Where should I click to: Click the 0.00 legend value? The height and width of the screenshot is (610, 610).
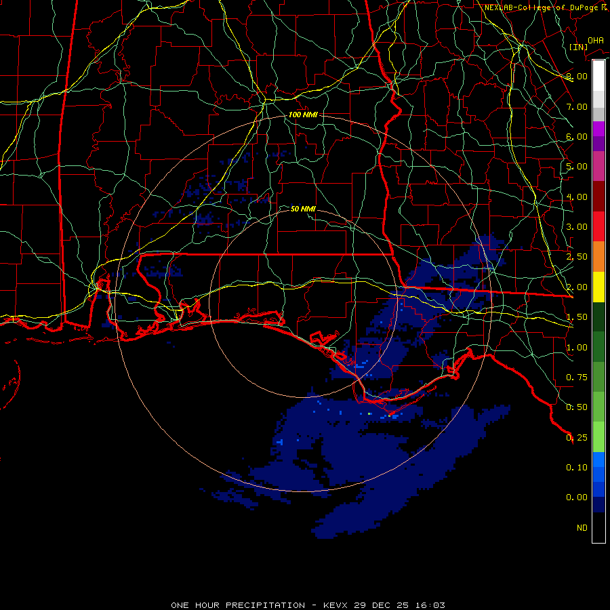tap(577, 497)
